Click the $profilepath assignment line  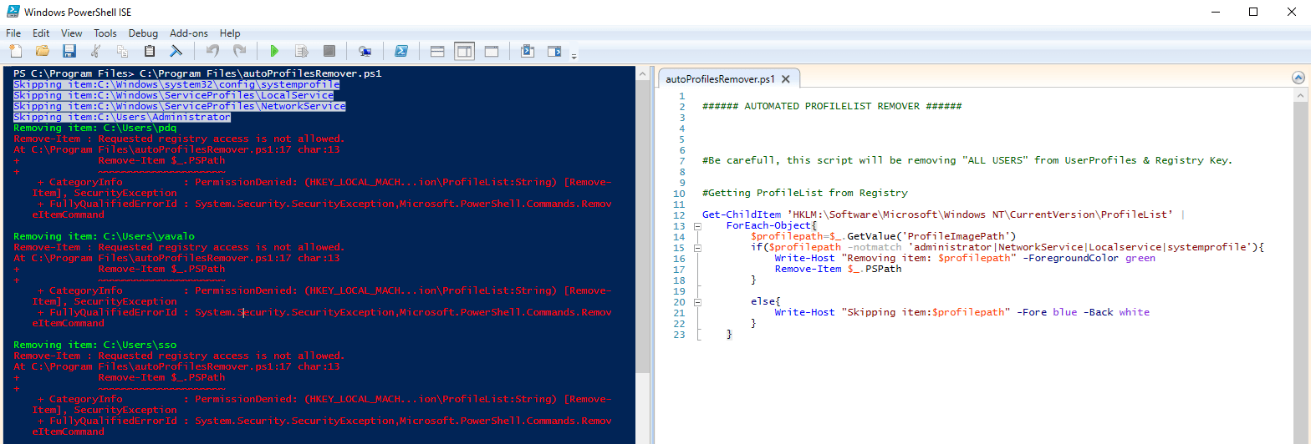point(883,236)
